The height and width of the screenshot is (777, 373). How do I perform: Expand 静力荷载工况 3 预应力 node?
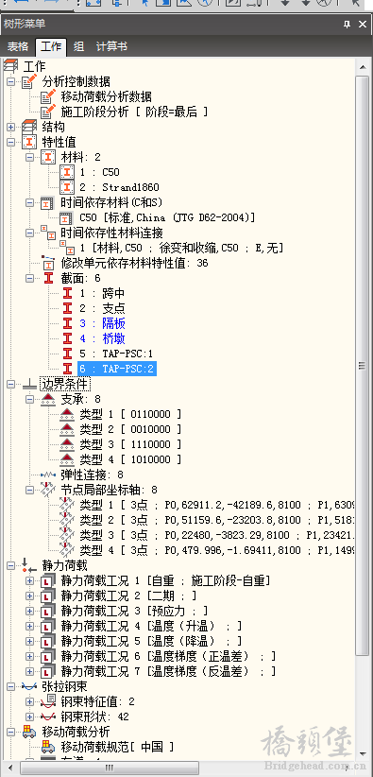click(29, 611)
